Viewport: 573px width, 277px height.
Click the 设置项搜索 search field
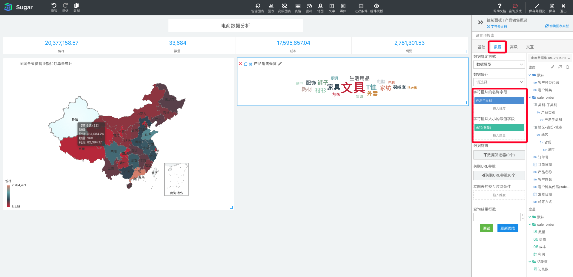(523, 35)
